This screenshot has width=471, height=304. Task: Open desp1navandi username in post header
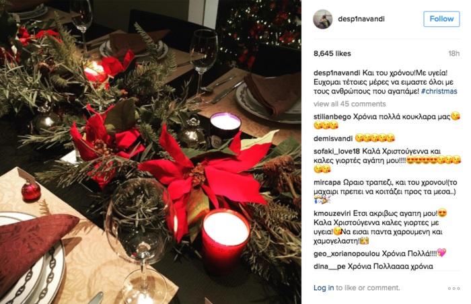click(x=361, y=19)
